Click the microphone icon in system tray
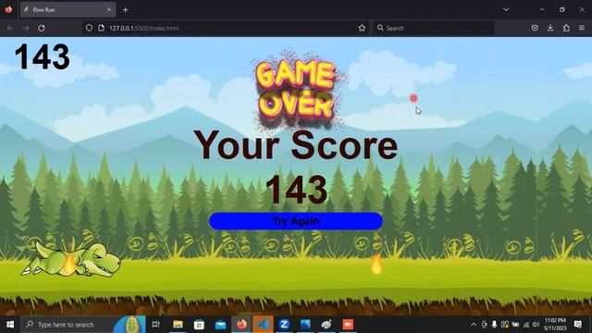 click(x=494, y=325)
